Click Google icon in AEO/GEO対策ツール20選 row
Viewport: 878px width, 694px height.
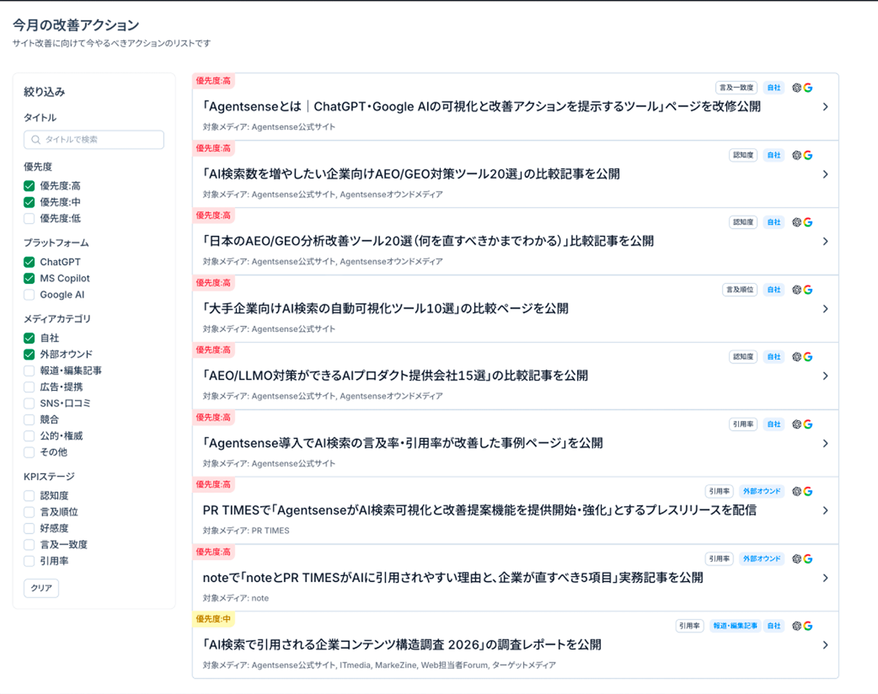pos(808,155)
